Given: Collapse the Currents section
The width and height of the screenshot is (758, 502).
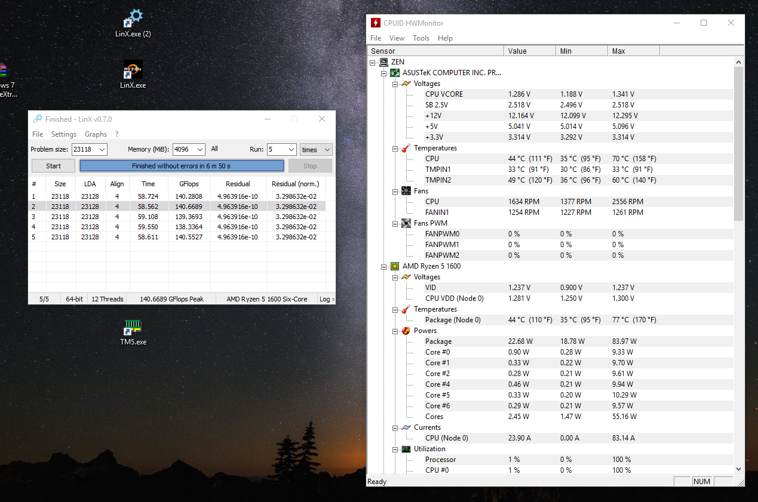Looking at the screenshot, I should [x=395, y=427].
